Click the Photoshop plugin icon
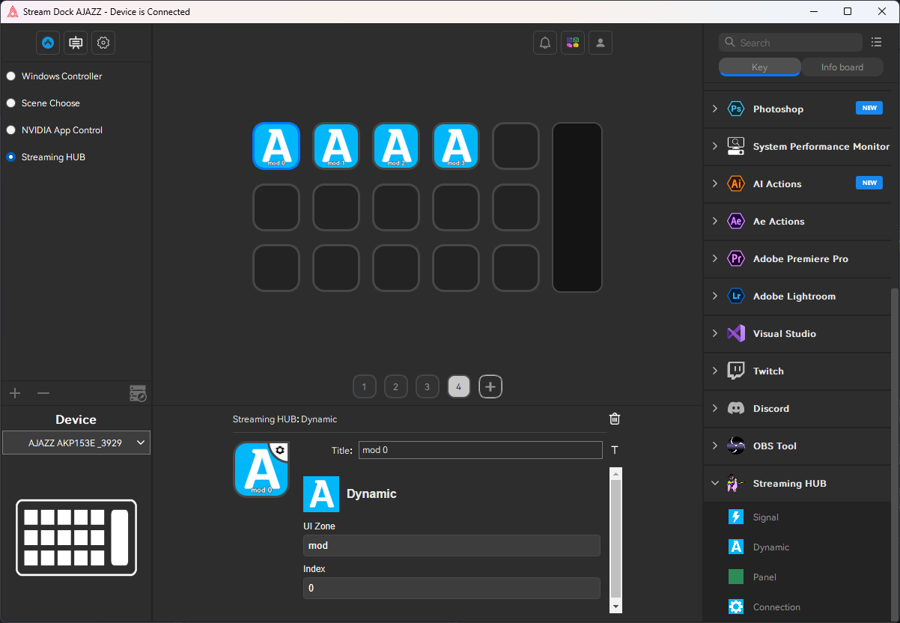The image size is (900, 623). [x=736, y=109]
